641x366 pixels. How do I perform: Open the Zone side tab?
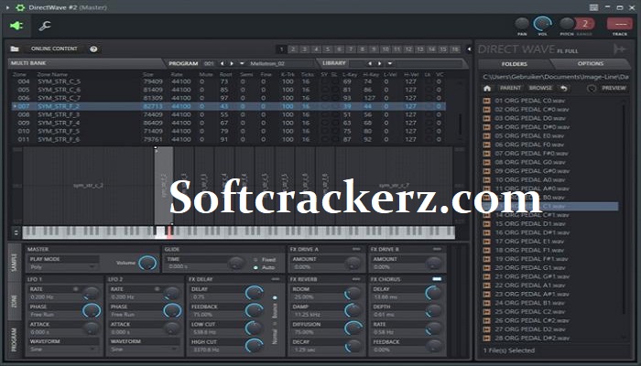pos(15,301)
